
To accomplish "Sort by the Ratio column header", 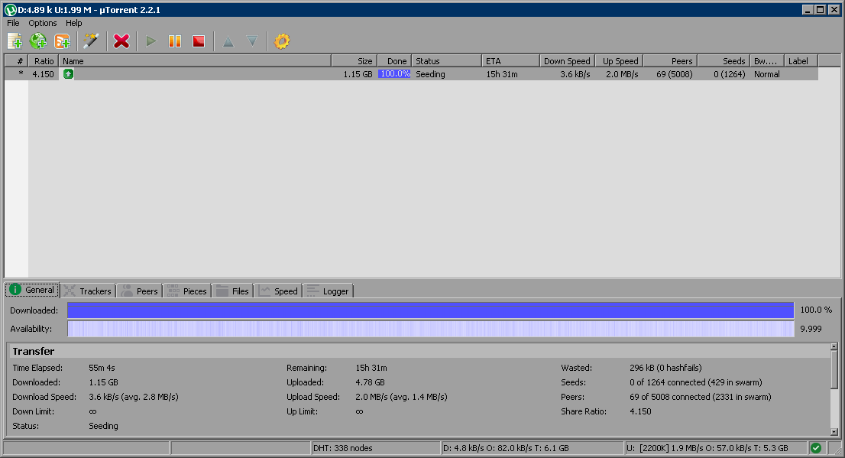I will 43,61.
